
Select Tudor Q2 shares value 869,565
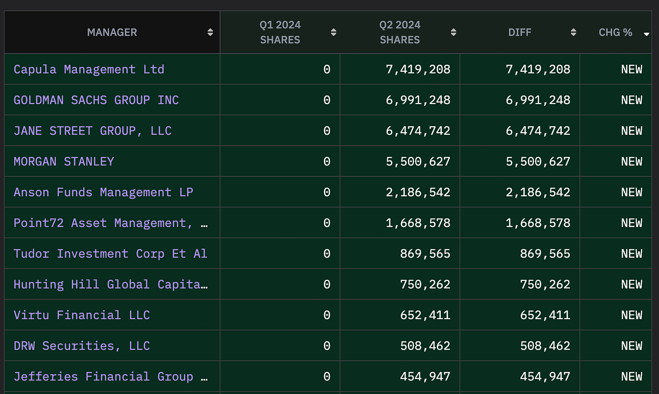(x=425, y=254)
